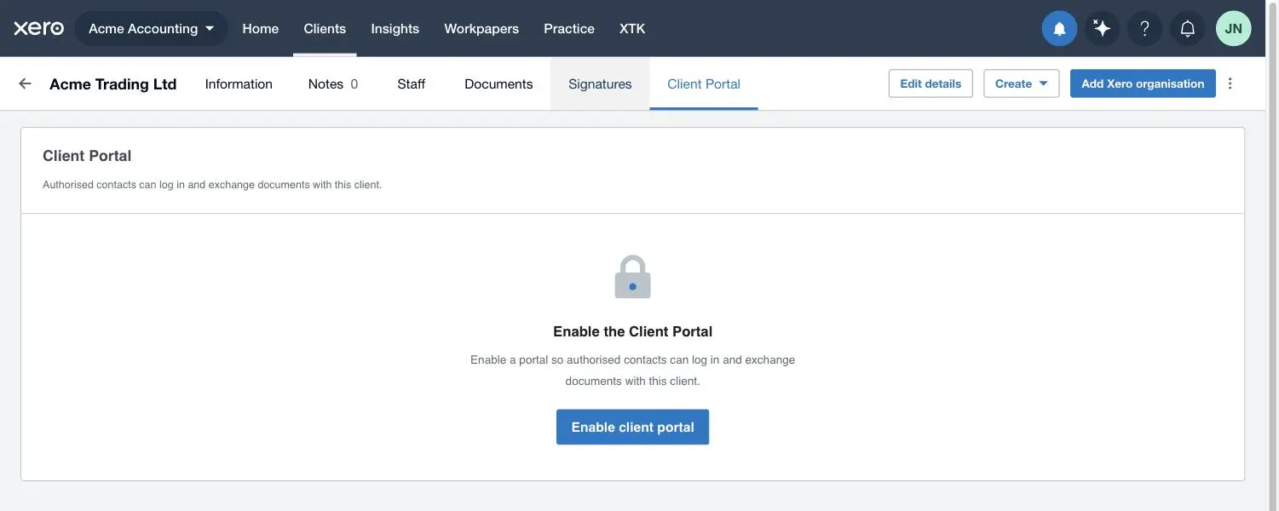Image resolution: width=1279 pixels, height=511 pixels.
Task: Switch to the Signatures tab
Action: pos(600,83)
